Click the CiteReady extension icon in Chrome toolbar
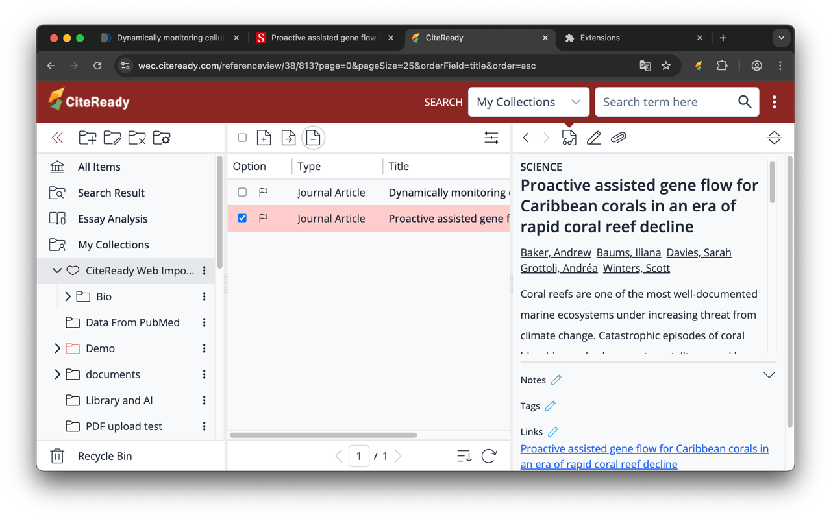 pyautogui.click(x=699, y=66)
